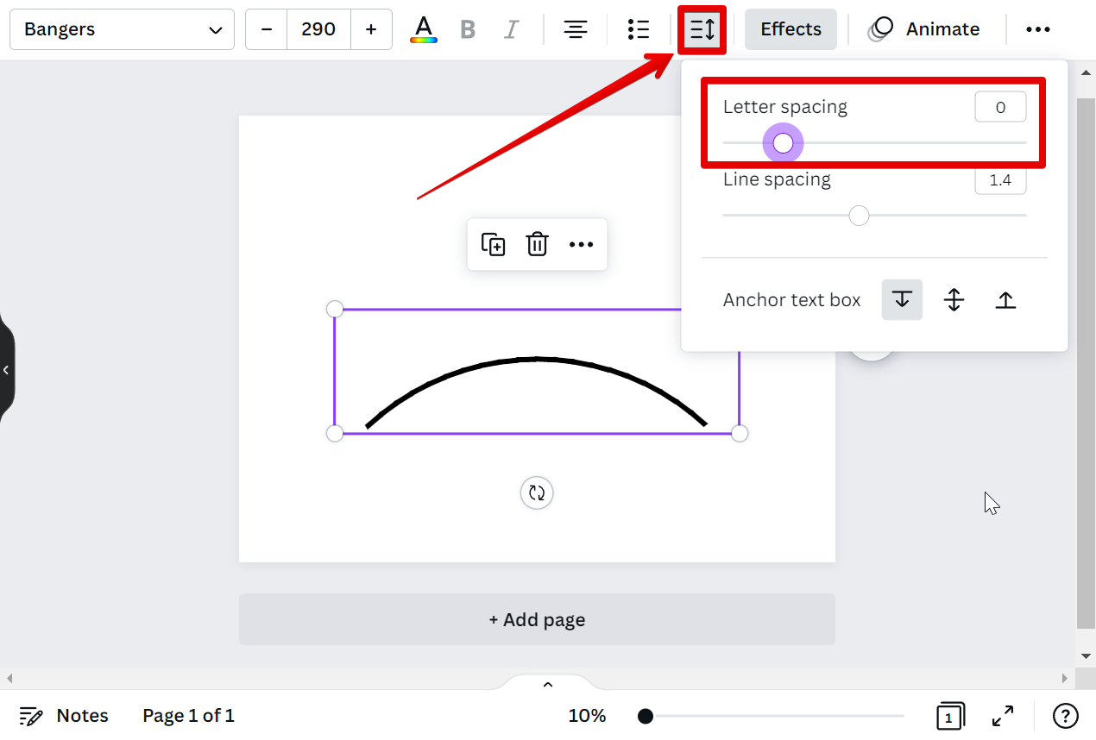Expand the bottom pages panel chevron
Screen dimensions: 1096x740
[547, 685]
